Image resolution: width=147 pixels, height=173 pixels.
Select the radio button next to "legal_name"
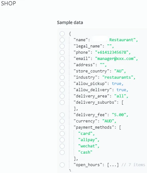62,46
